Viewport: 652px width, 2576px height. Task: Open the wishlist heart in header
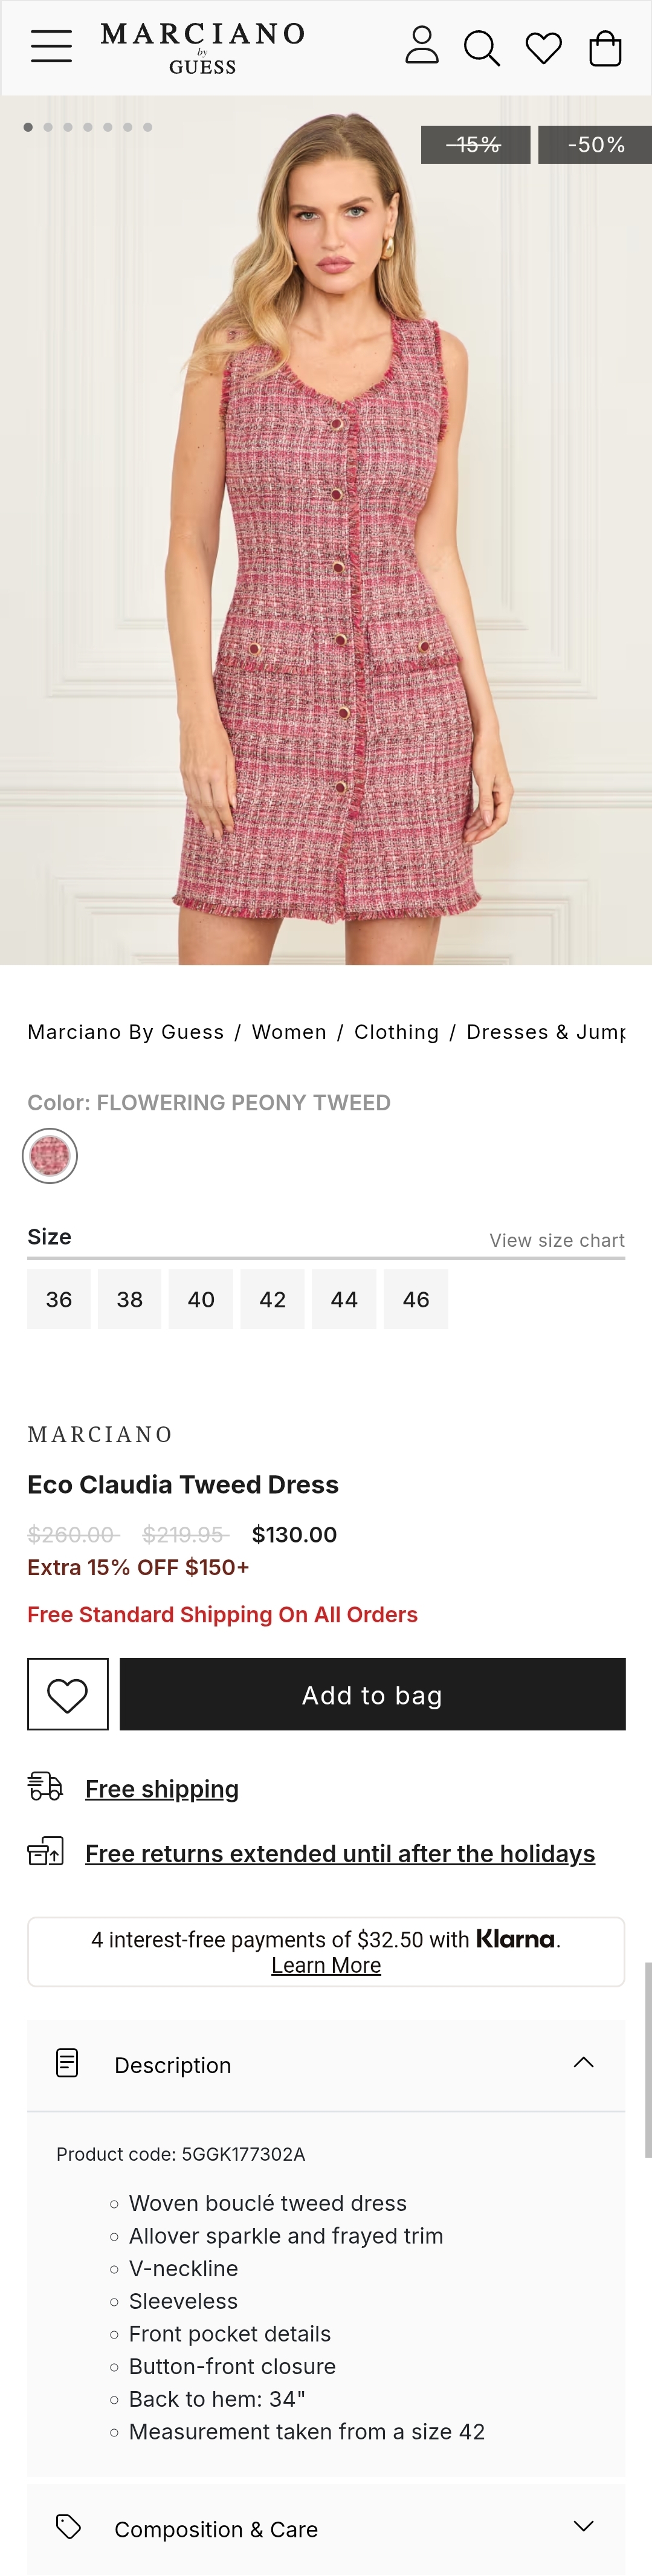(x=543, y=48)
